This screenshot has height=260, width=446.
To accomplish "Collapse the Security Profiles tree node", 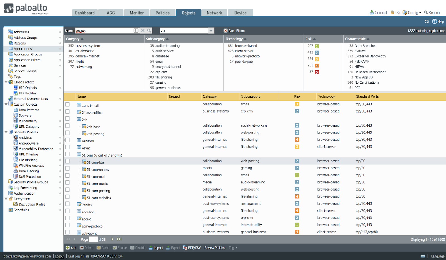I will point(6,132).
